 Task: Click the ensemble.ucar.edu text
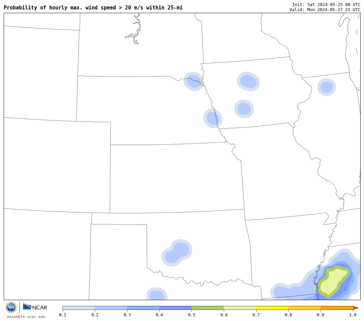point(26,317)
